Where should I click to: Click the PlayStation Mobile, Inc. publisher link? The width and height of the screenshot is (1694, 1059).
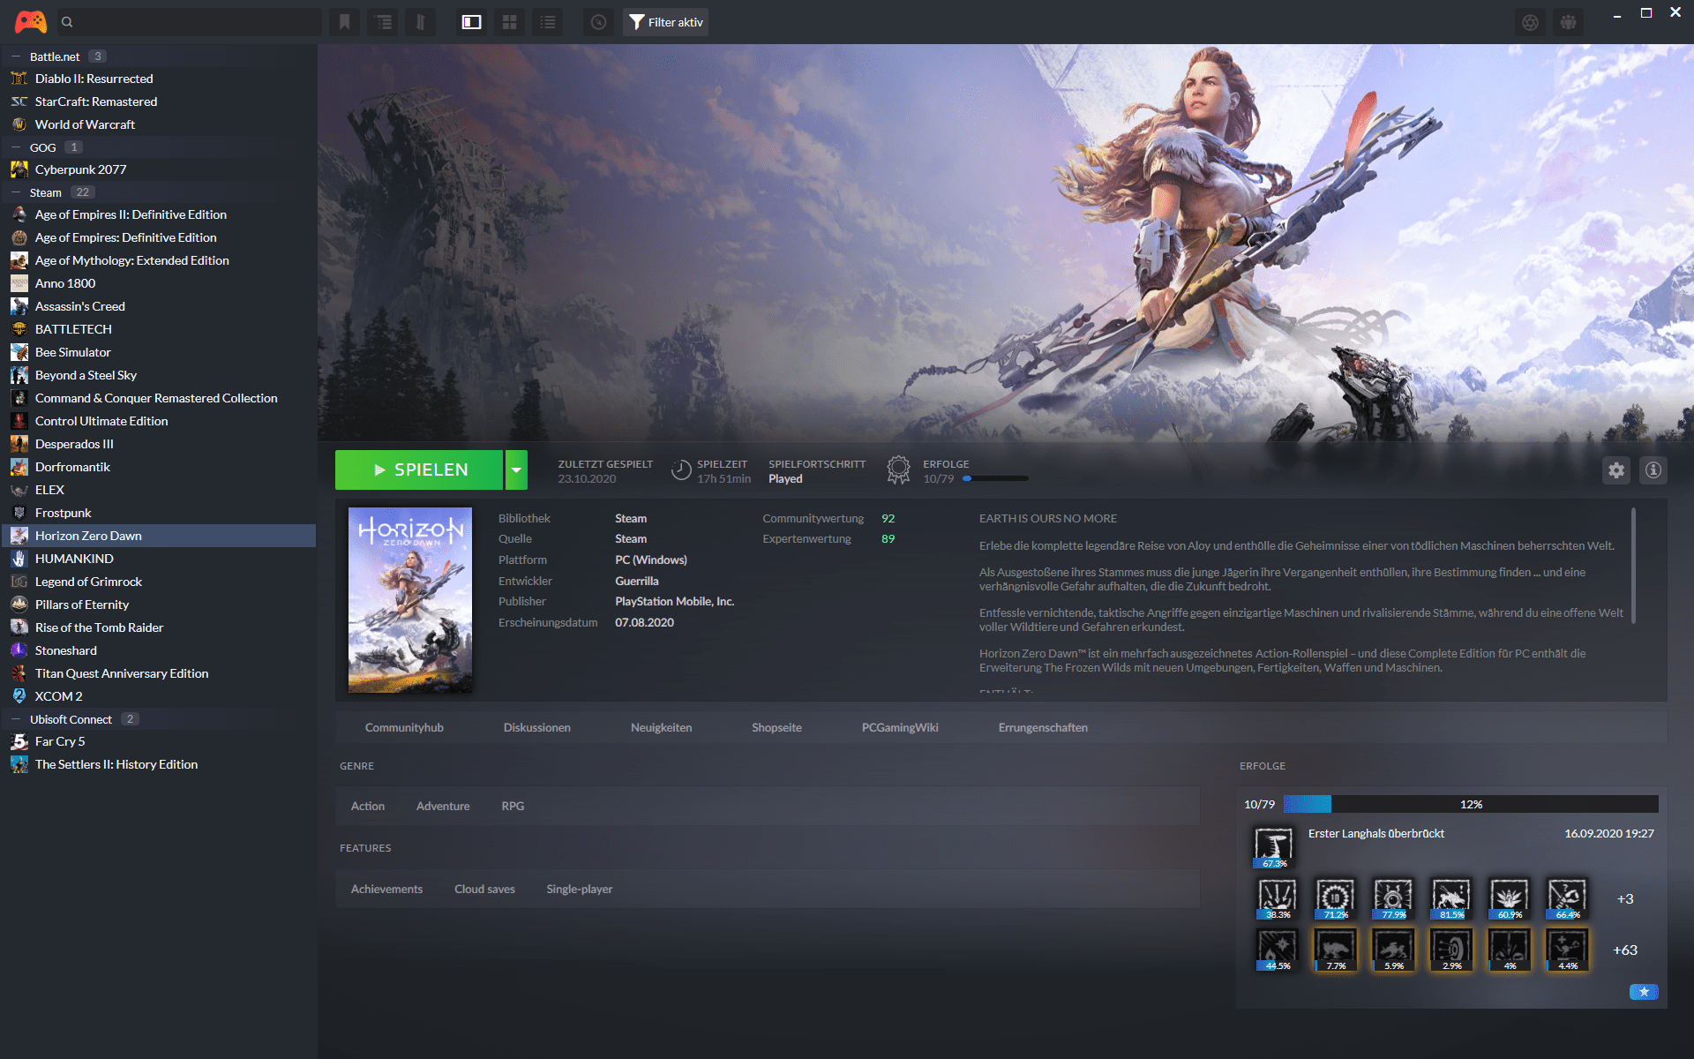pyautogui.click(x=675, y=601)
